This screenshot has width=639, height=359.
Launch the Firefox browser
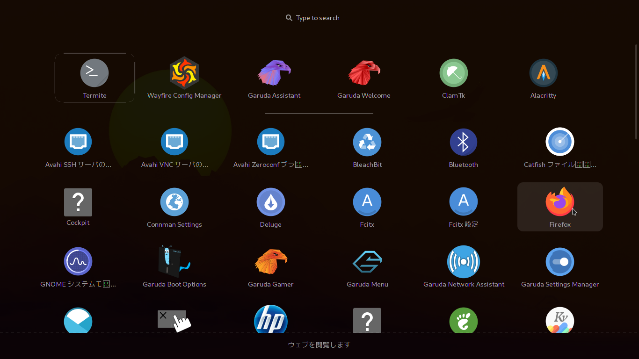pos(560,207)
